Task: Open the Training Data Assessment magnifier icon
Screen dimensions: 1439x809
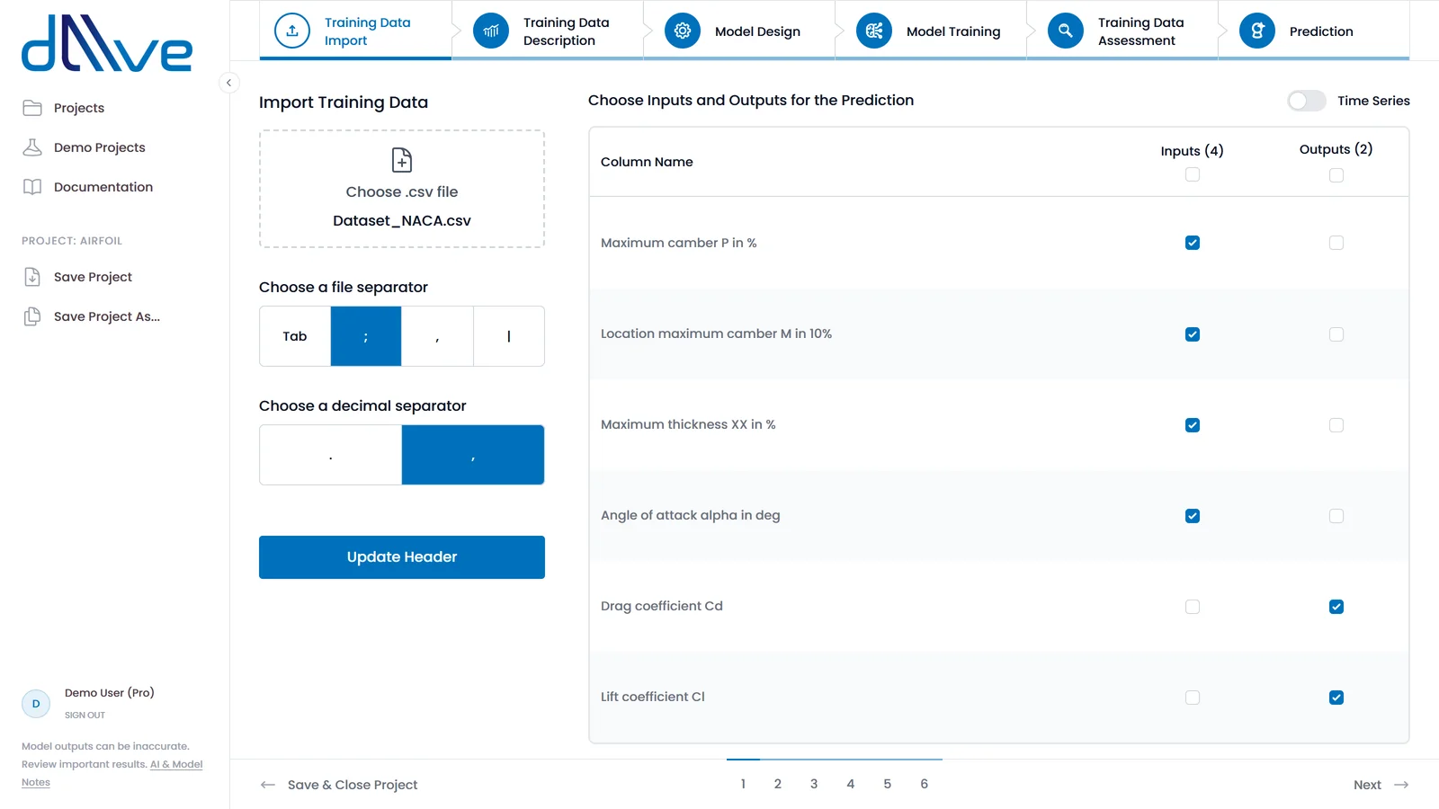Action: point(1066,31)
